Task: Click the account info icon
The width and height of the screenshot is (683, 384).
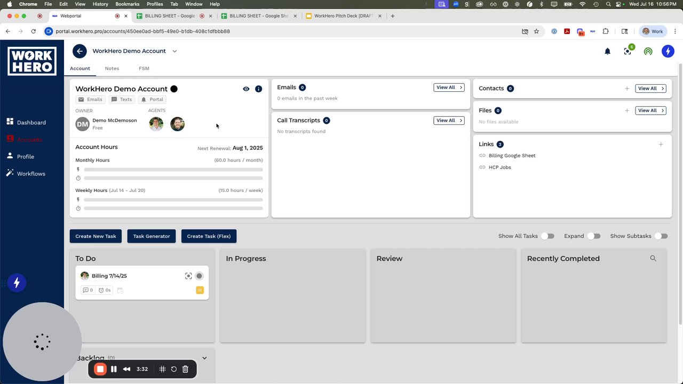Action: (x=258, y=89)
